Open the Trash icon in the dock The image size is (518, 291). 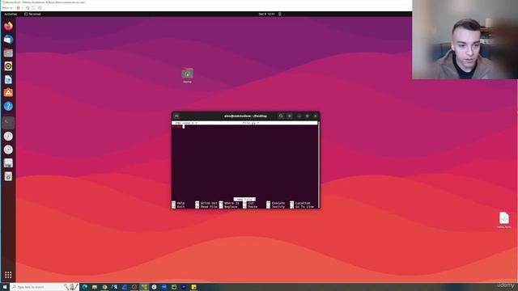8,176
